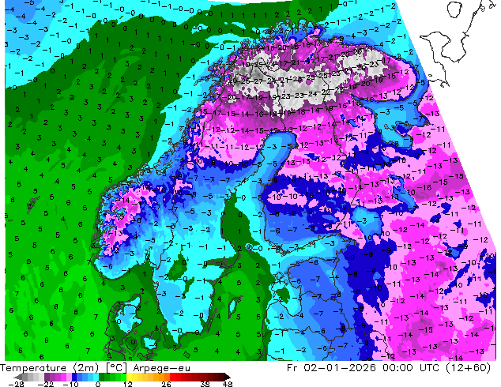Click the -10 label under the color legend
This screenshot has height=387, width=501.
click(x=70, y=384)
